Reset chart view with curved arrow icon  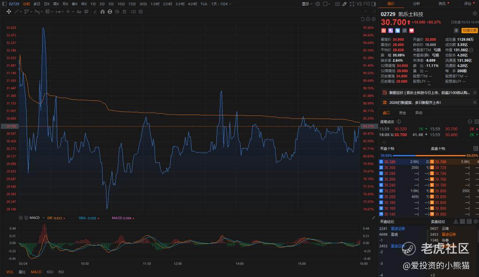363,19
